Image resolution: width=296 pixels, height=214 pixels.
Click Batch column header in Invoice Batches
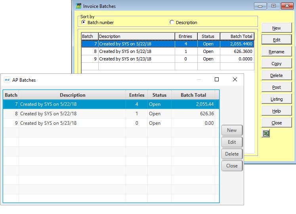tap(90, 36)
